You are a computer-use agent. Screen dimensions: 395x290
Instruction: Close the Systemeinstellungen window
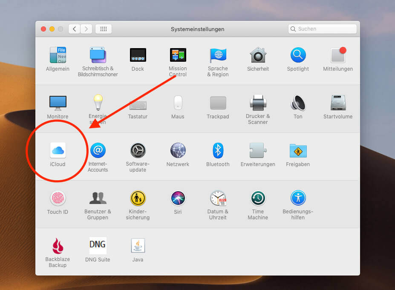(x=43, y=29)
